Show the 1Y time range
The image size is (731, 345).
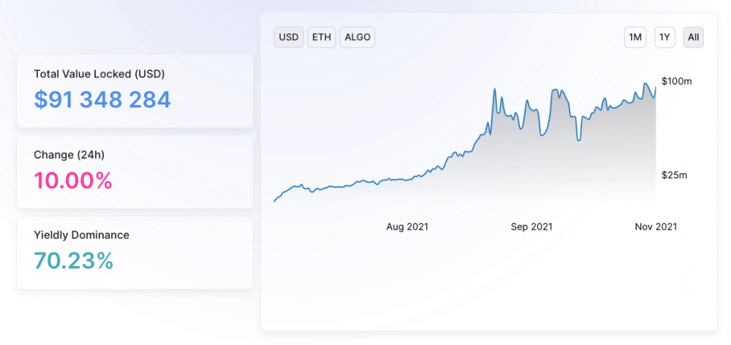click(664, 37)
